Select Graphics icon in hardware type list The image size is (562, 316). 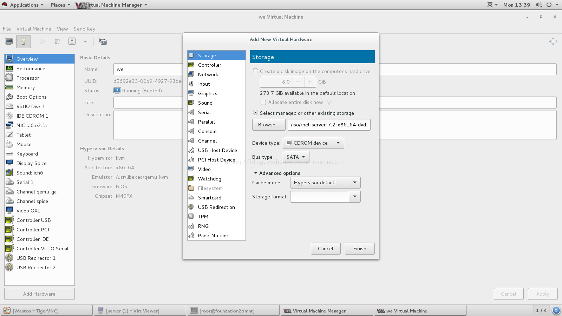pyautogui.click(x=191, y=93)
